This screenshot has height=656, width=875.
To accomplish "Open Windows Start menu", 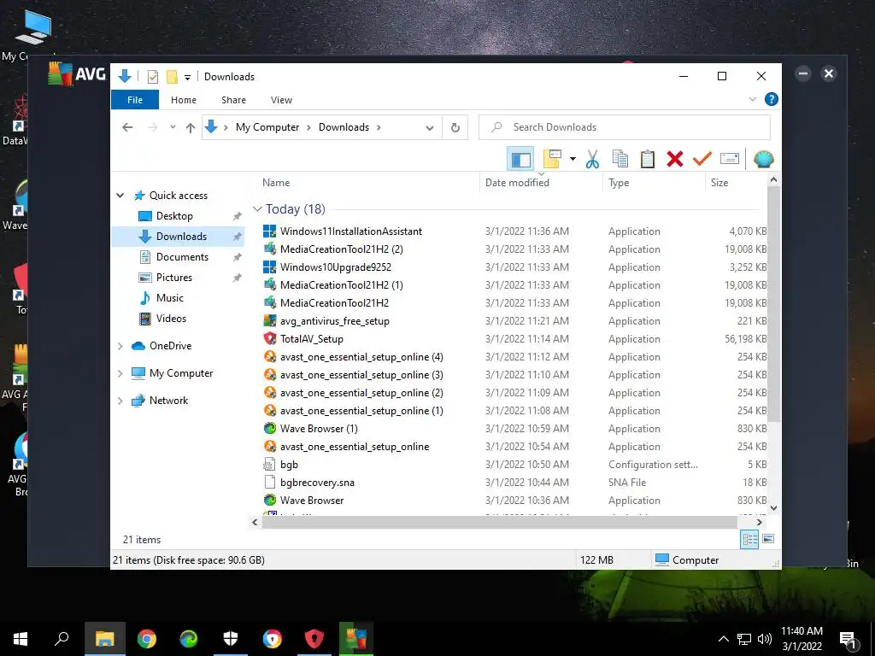I will (x=21, y=639).
